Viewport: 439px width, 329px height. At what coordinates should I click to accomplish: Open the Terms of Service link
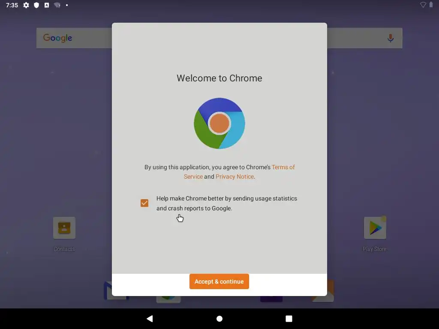[x=239, y=172]
